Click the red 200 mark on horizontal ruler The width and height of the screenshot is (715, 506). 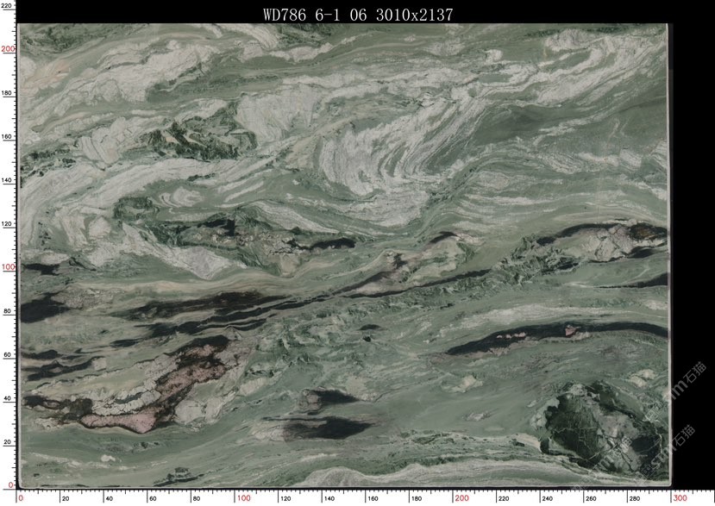click(x=461, y=498)
